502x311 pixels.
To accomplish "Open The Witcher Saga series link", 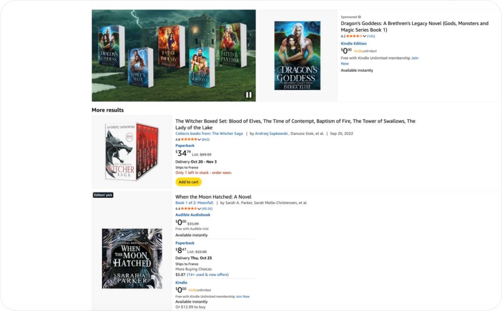I will coord(209,134).
